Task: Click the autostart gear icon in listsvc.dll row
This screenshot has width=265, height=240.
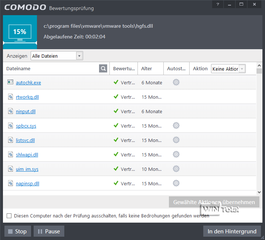Action: 176,140
